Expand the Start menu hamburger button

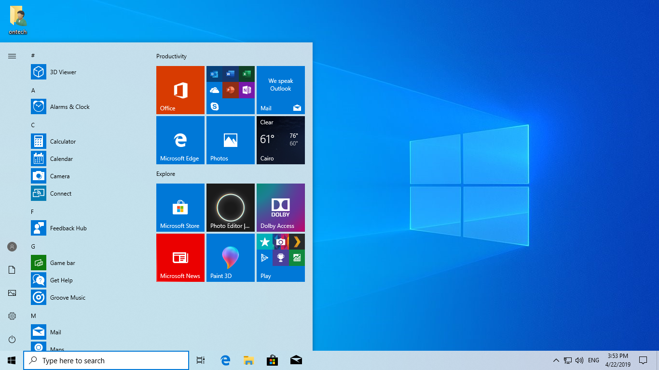point(12,56)
